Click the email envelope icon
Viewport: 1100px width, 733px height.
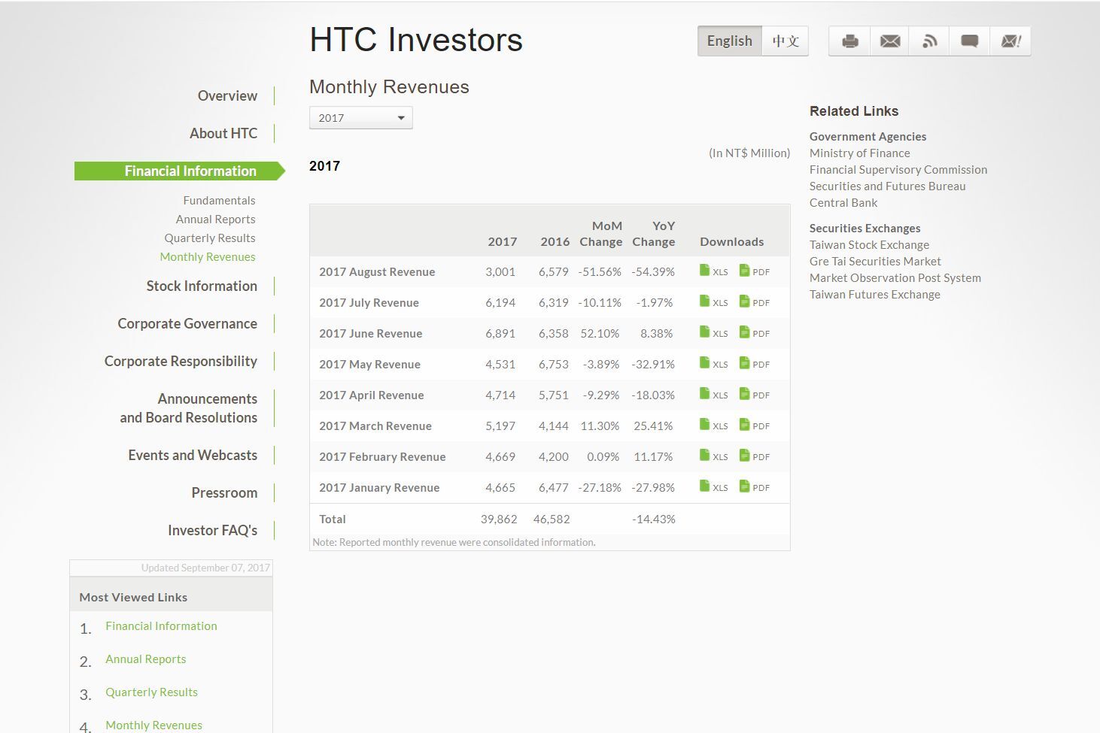[x=890, y=41]
